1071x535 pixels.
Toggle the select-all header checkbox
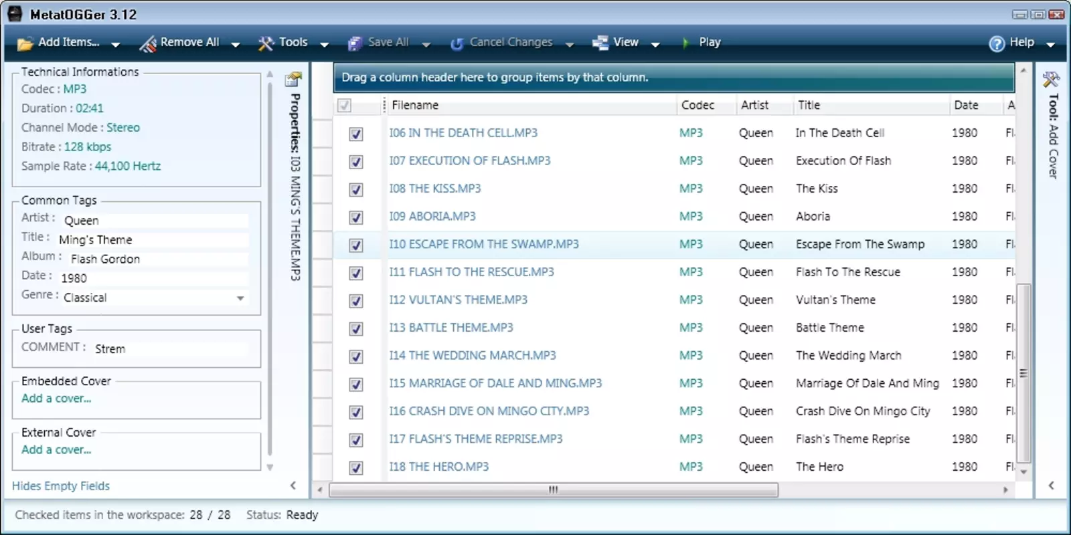[344, 105]
